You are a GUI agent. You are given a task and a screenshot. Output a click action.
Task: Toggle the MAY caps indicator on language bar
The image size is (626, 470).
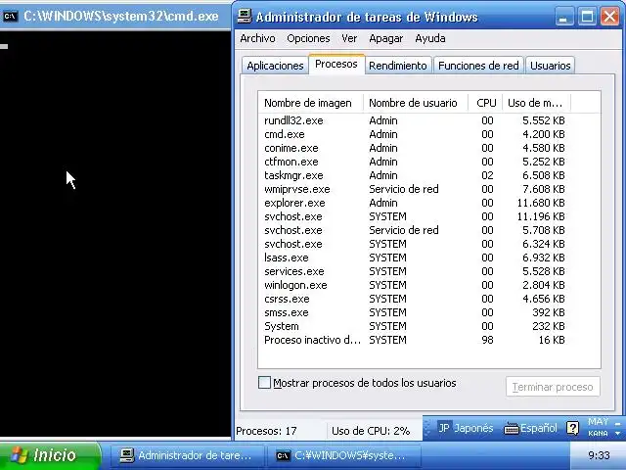pyautogui.click(x=598, y=422)
